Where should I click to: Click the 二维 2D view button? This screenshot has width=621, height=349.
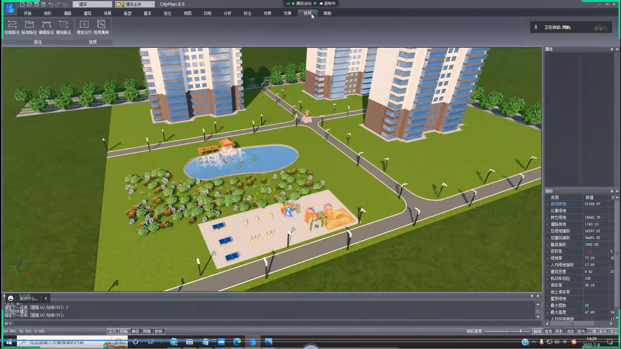pyautogui.click(x=592, y=331)
